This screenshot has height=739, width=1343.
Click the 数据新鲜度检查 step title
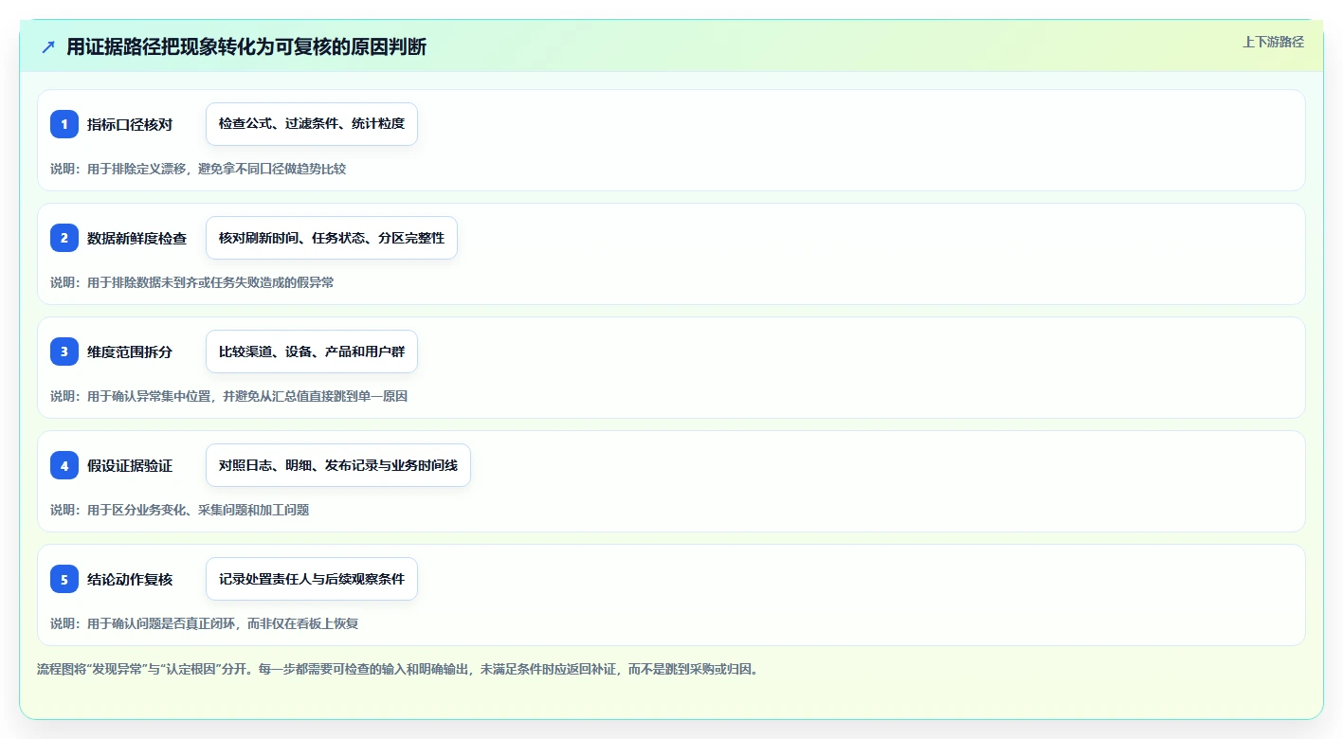coord(136,238)
